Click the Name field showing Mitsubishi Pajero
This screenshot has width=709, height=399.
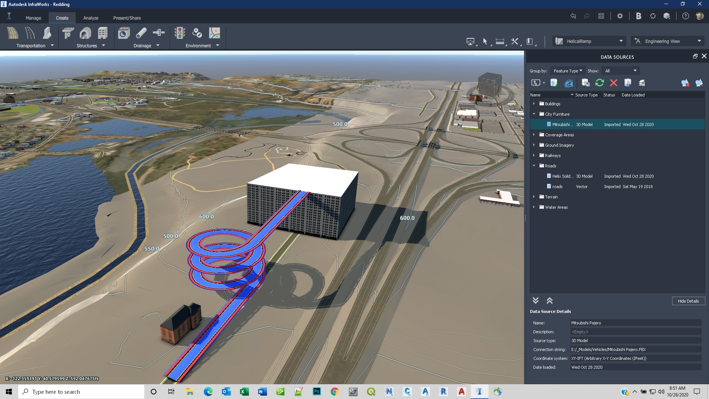[636, 323]
